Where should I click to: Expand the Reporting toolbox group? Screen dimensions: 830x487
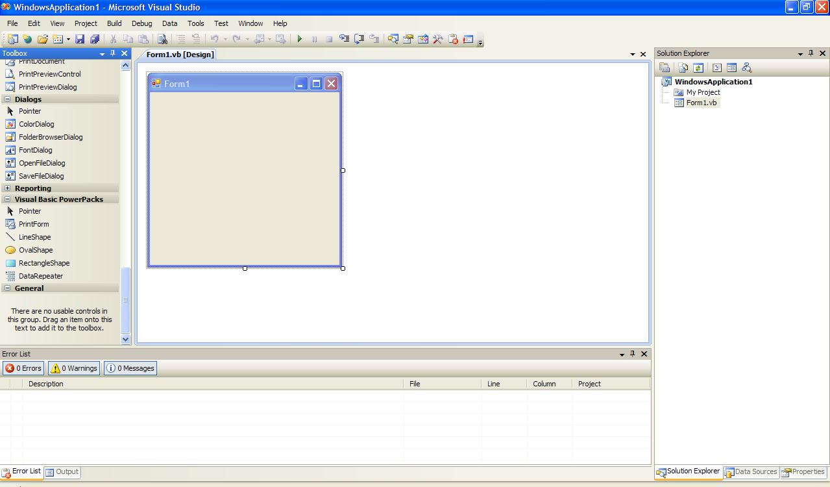click(8, 188)
